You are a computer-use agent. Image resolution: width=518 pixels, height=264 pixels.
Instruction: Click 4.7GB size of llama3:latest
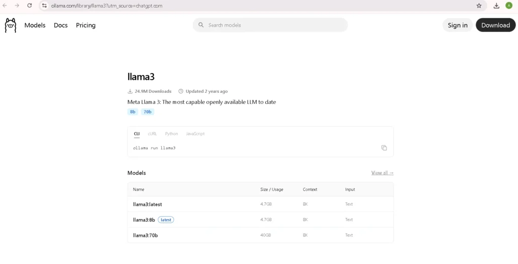266,204
